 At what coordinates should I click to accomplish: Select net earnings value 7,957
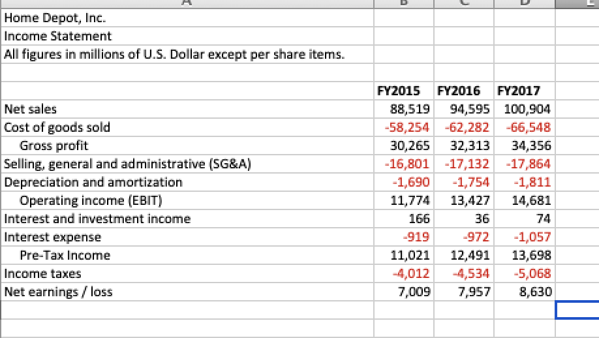click(464, 292)
